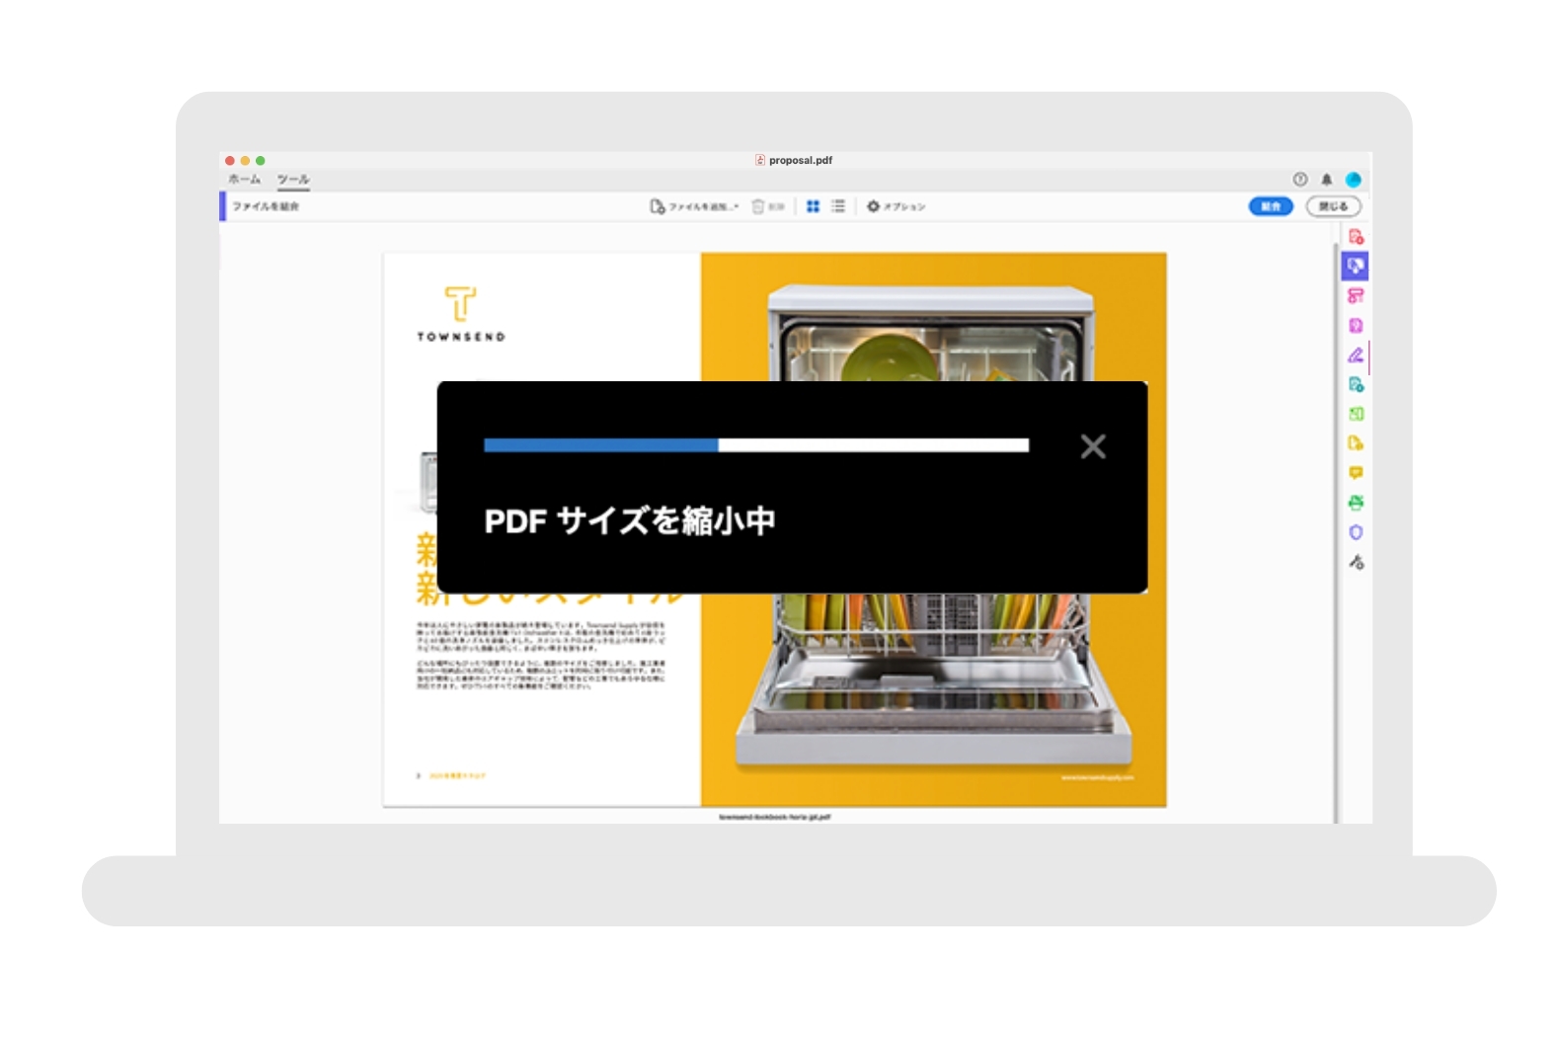Expand the ファイルを追加 dropdown arrow
1560x1037 pixels.
pyautogui.click(x=737, y=206)
